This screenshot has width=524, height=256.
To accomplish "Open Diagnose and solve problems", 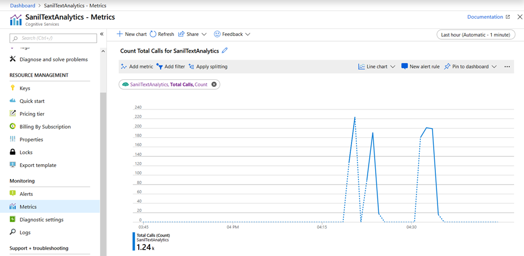I will click(x=53, y=60).
